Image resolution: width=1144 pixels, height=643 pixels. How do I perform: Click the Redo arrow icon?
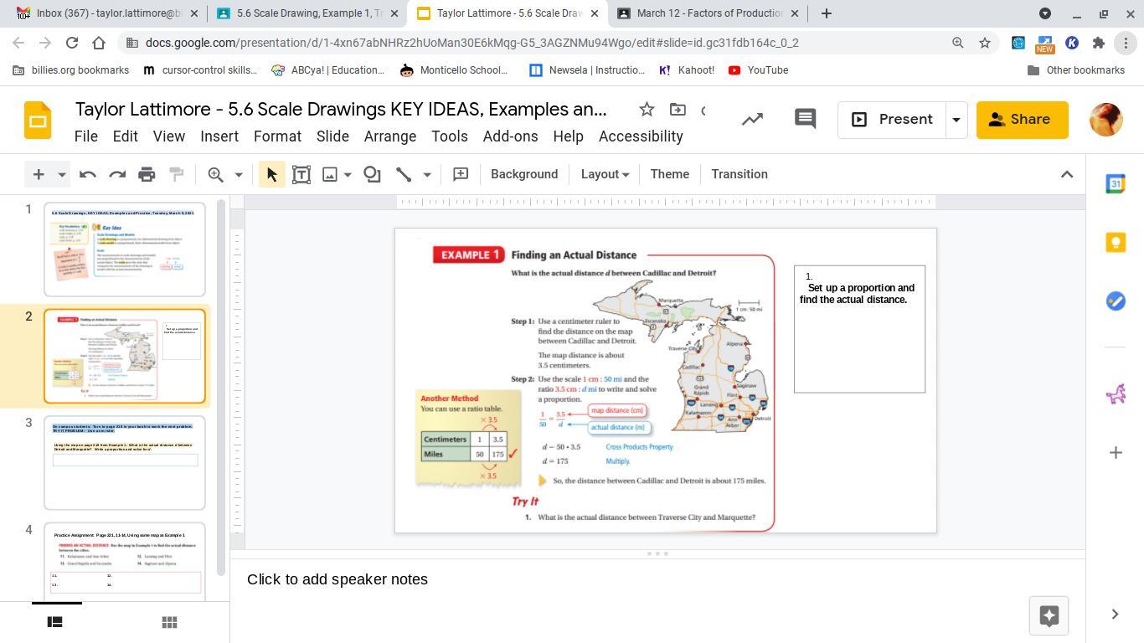pyautogui.click(x=117, y=174)
